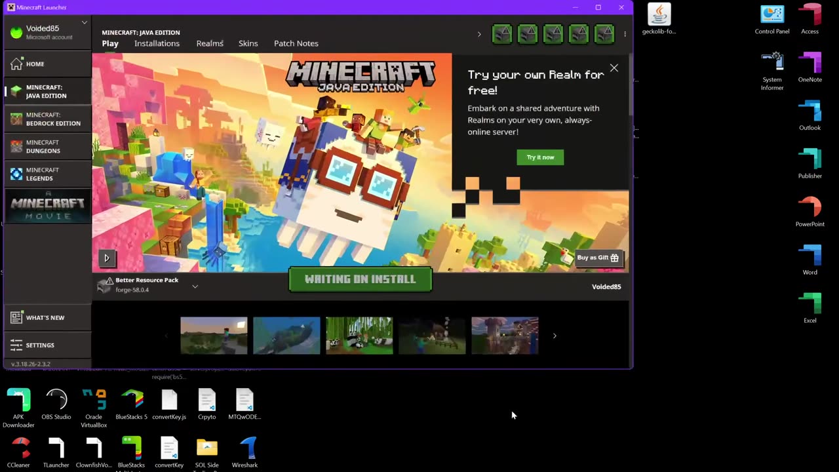
Task: Open geckolib Java file on desktop
Action: pos(659,18)
